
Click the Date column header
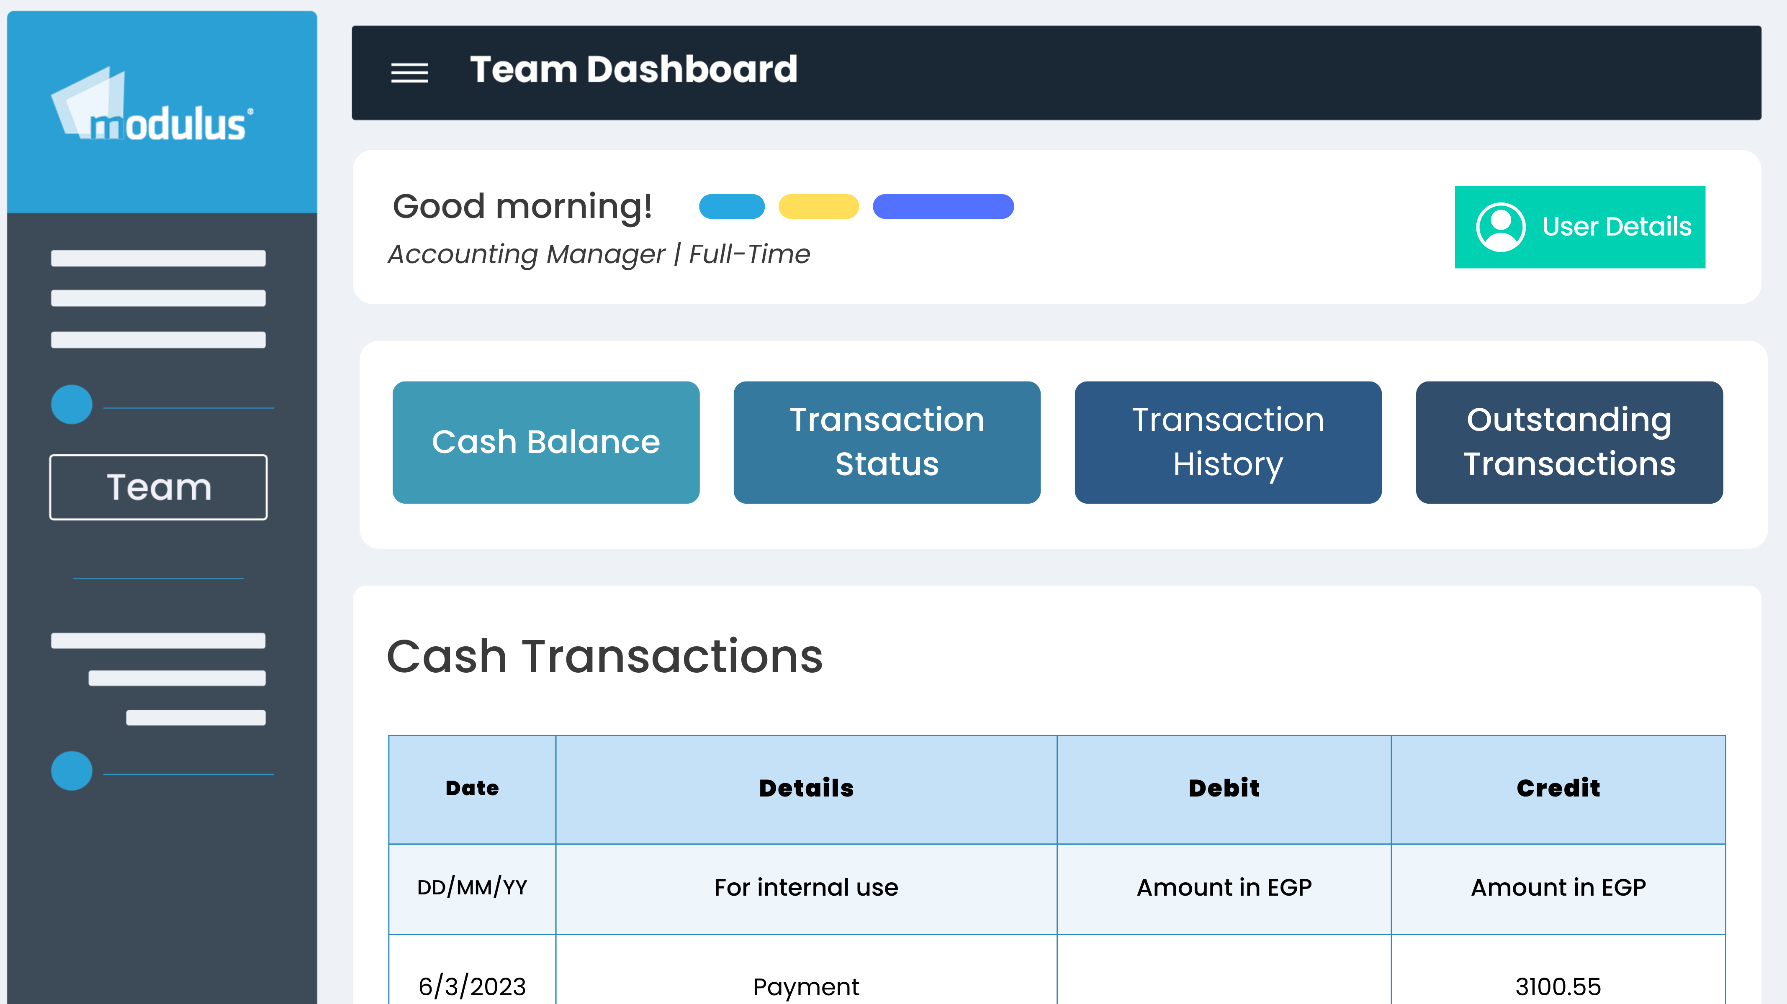coord(472,789)
